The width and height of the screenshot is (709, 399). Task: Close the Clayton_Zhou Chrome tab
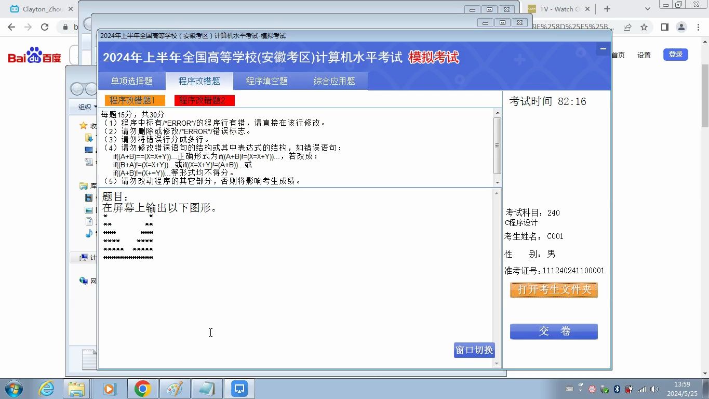(x=71, y=9)
